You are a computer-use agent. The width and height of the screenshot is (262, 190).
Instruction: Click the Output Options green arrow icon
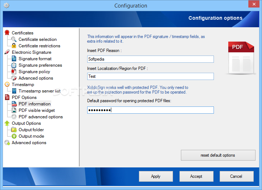(x=7, y=123)
